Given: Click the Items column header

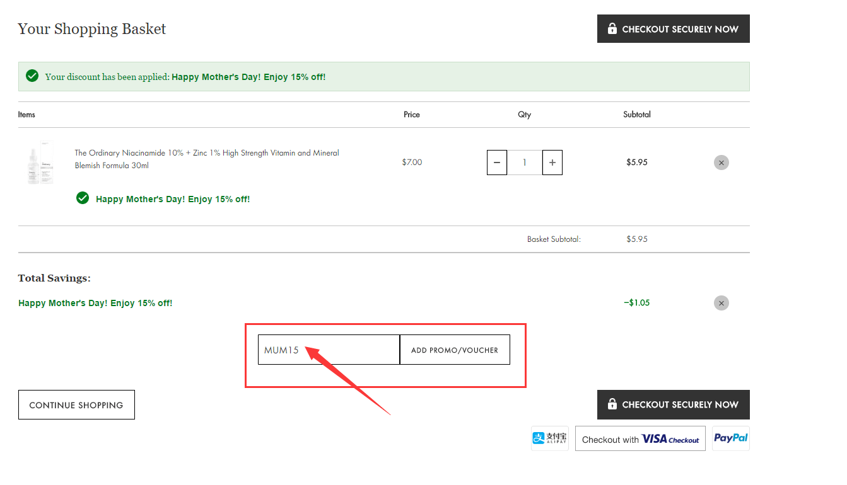Looking at the screenshot, I should [26, 115].
